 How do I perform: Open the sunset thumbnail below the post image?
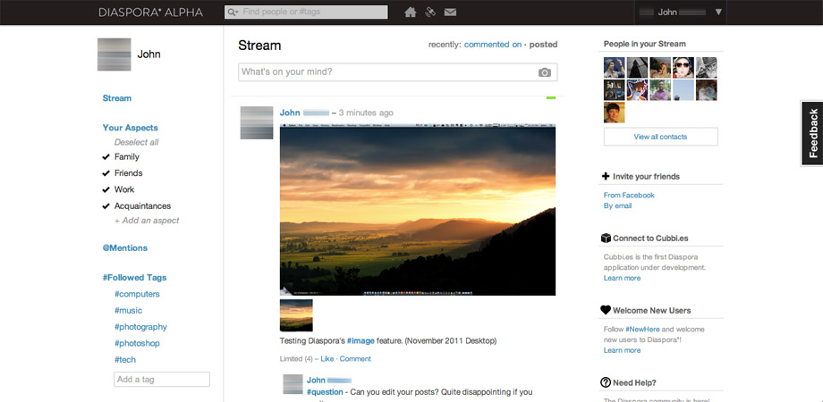pyautogui.click(x=296, y=315)
